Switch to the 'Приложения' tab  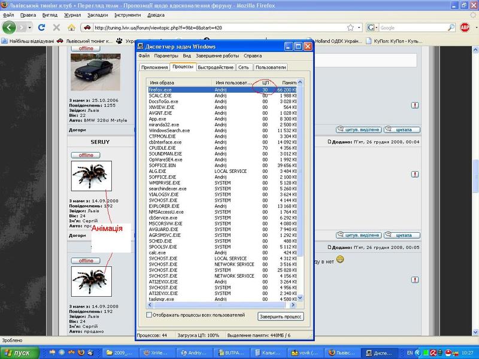click(154, 68)
